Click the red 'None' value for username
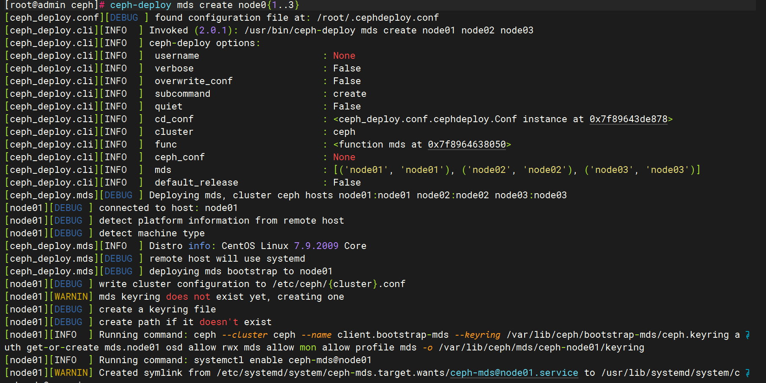 pyautogui.click(x=344, y=56)
